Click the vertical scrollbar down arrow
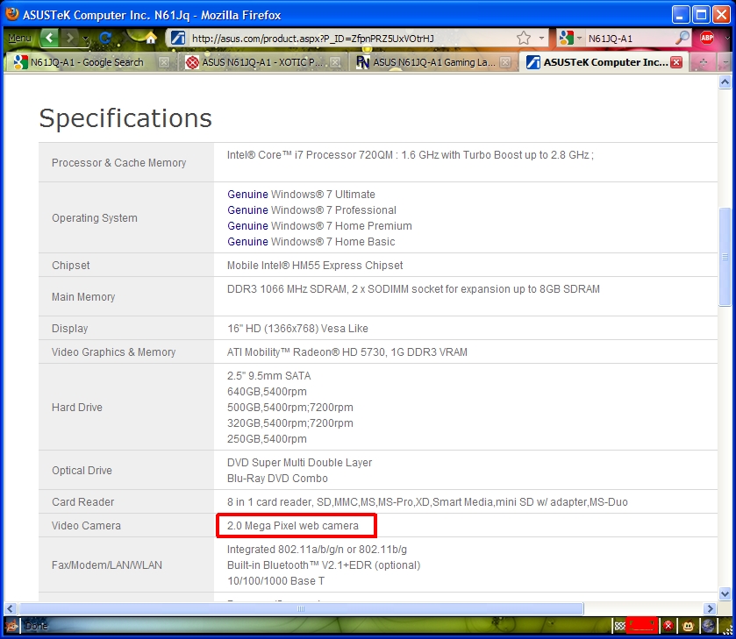Image resolution: width=736 pixels, height=639 pixels. click(x=725, y=594)
